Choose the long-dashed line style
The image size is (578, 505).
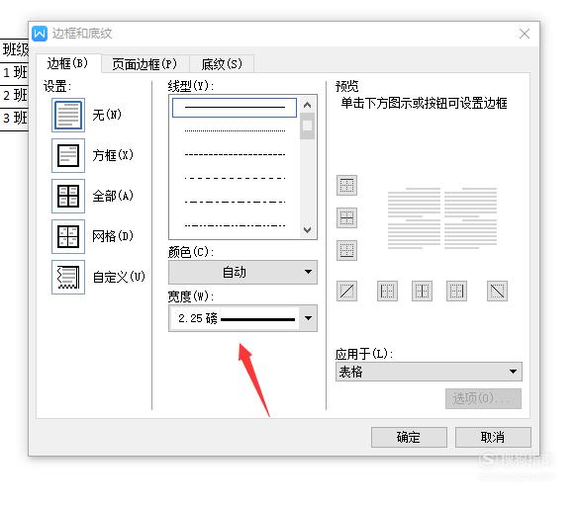[235, 178]
